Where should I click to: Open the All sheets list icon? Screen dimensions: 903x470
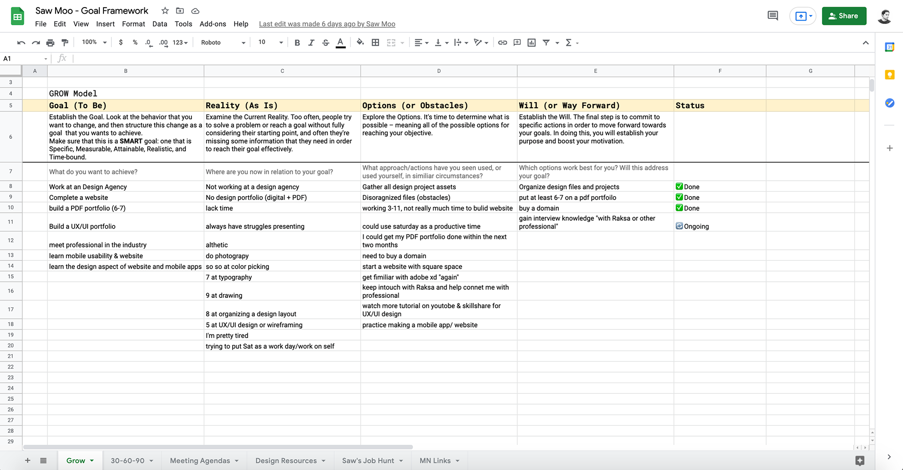click(43, 461)
